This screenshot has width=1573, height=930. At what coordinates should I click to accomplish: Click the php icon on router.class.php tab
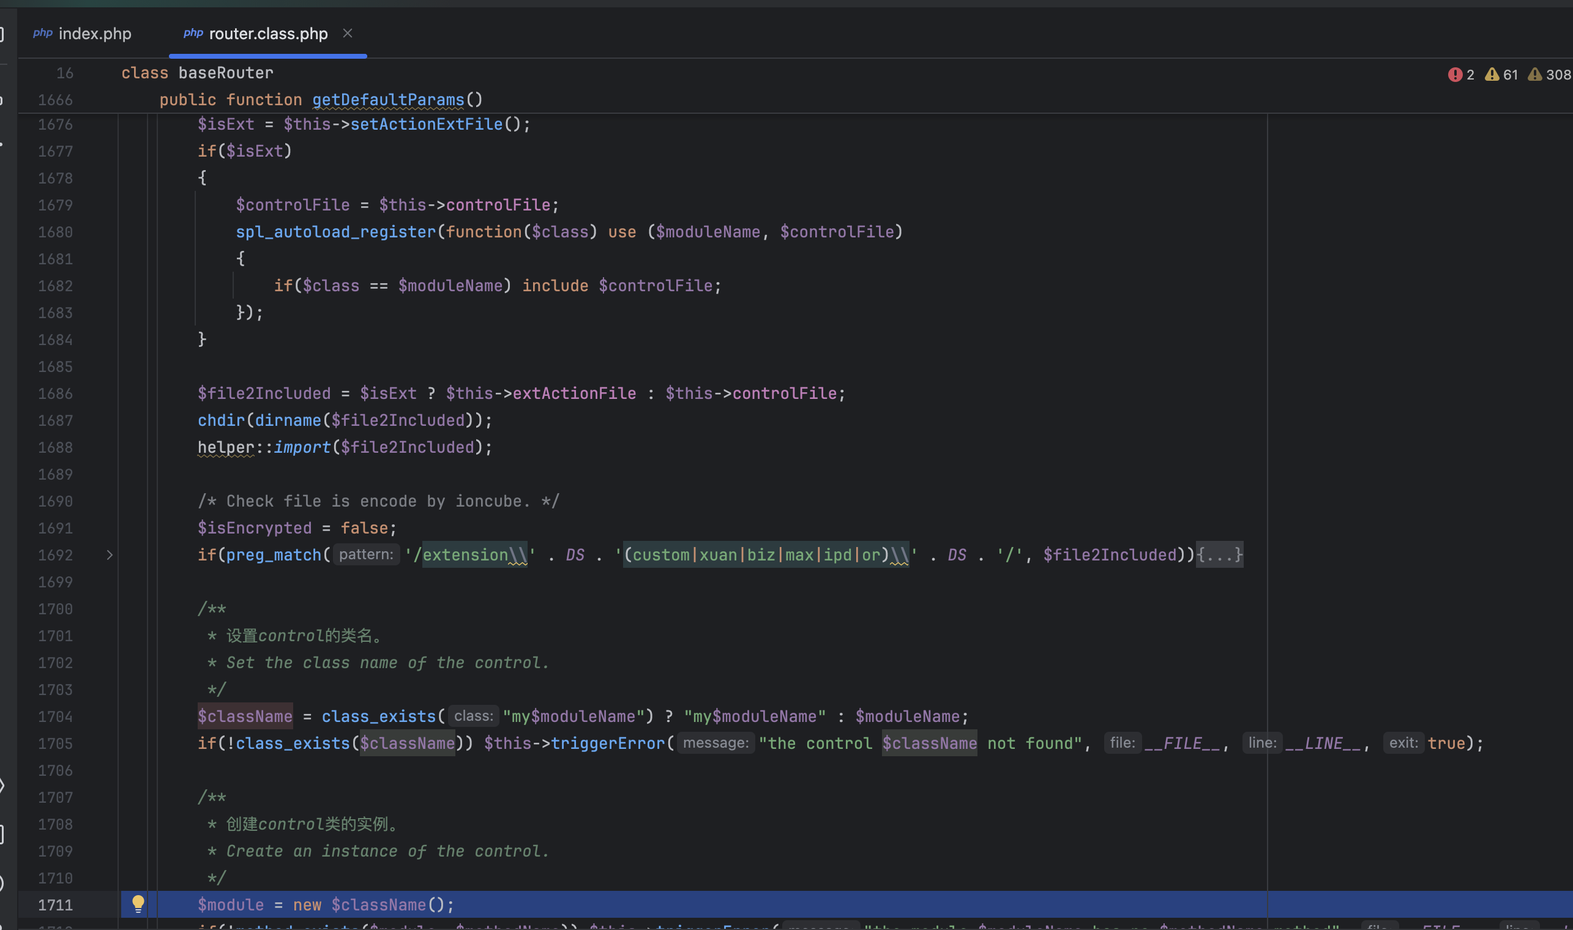coord(193,32)
